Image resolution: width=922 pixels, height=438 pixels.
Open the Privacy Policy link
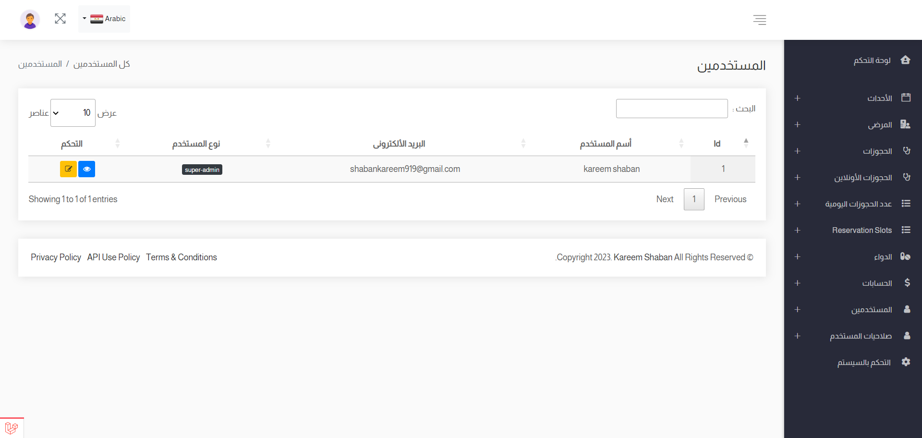point(56,257)
